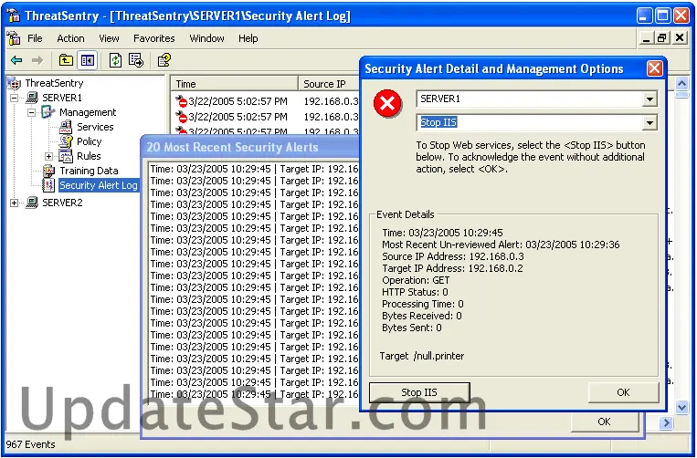The image size is (697, 458).
Task: Click the ThreatSentry title bar app icon
Action: coord(14,16)
